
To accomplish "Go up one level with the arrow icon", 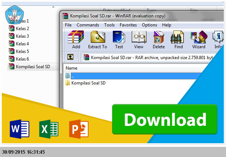I will coord(70,57).
